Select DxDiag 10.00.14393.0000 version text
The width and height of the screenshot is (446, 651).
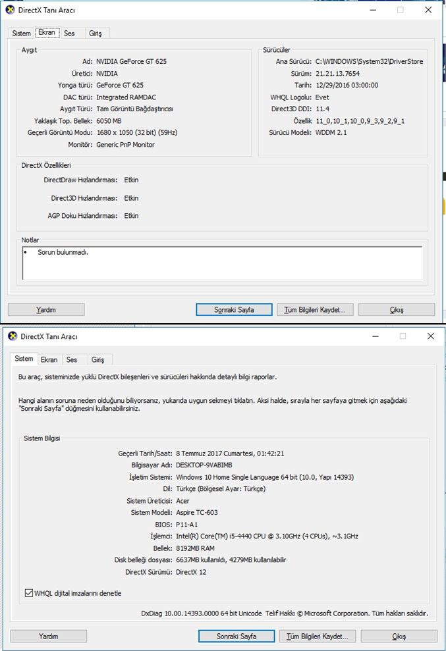[202, 613]
